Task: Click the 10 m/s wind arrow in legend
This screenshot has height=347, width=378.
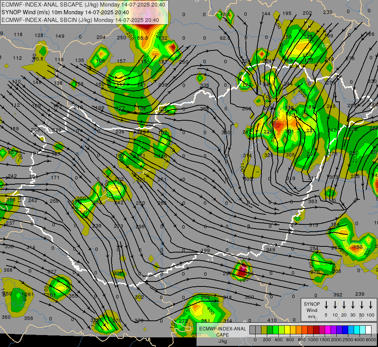Action: coord(335,305)
